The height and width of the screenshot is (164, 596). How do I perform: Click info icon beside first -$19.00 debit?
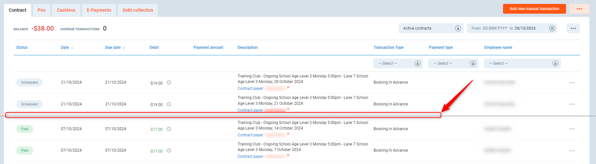(x=169, y=83)
